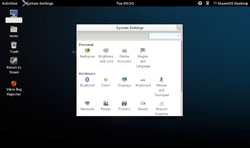Open the Network settings panel

click(87, 106)
